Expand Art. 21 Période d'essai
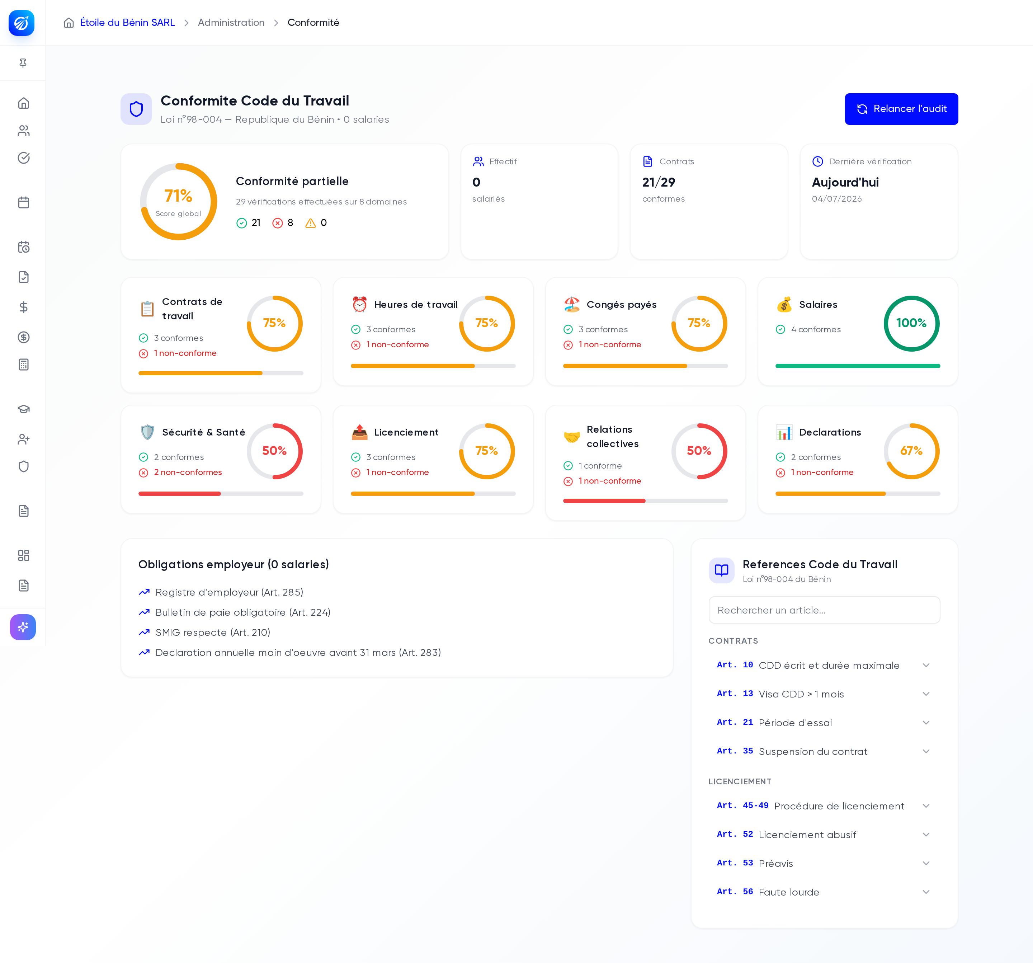 coord(824,722)
